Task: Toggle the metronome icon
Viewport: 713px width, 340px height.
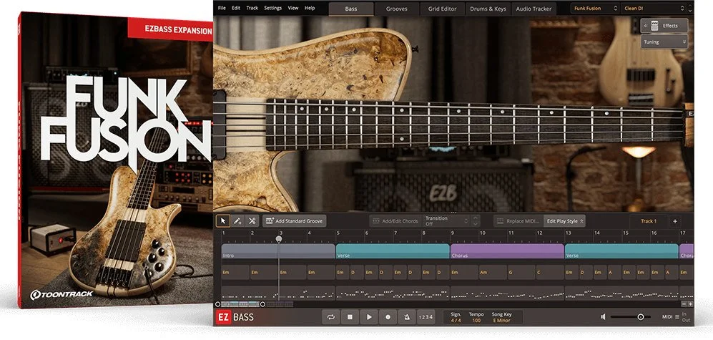Action: (407, 317)
